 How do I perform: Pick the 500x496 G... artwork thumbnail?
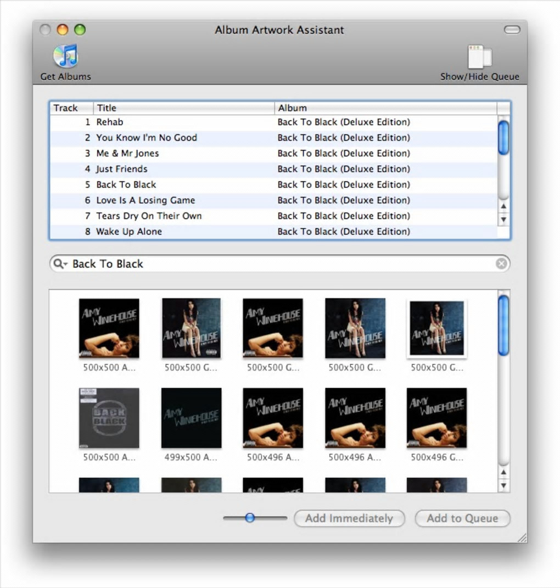(x=437, y=418)
